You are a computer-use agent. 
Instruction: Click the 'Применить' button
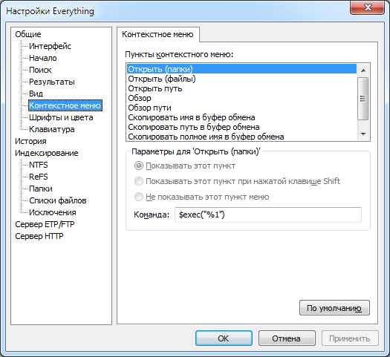pos(350,338)
